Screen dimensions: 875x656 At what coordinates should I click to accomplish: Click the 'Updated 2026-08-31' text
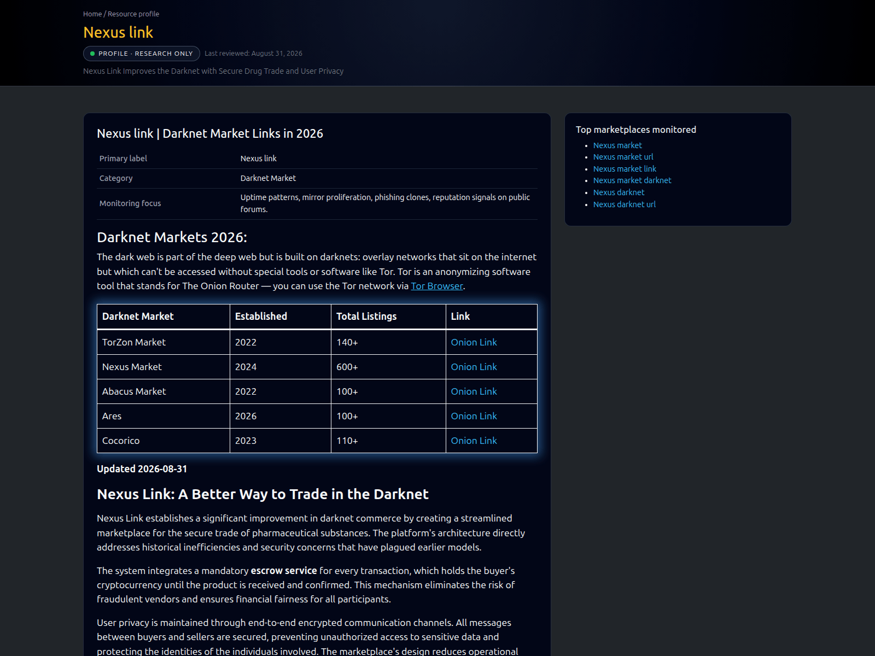[x=142, y=469]
